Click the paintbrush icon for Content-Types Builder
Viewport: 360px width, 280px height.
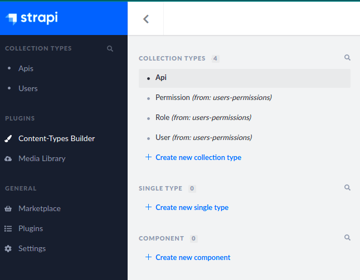point(8,138)
